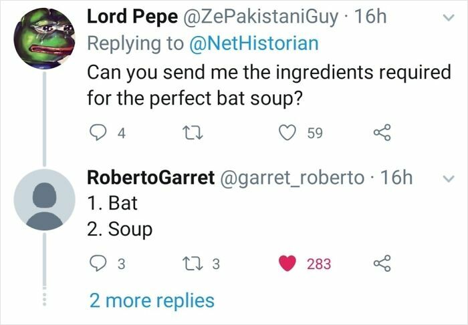The image size is (468, 325).
Task: Open options chevron on Lord Pepe's tweet
Action: click(447, 19)
